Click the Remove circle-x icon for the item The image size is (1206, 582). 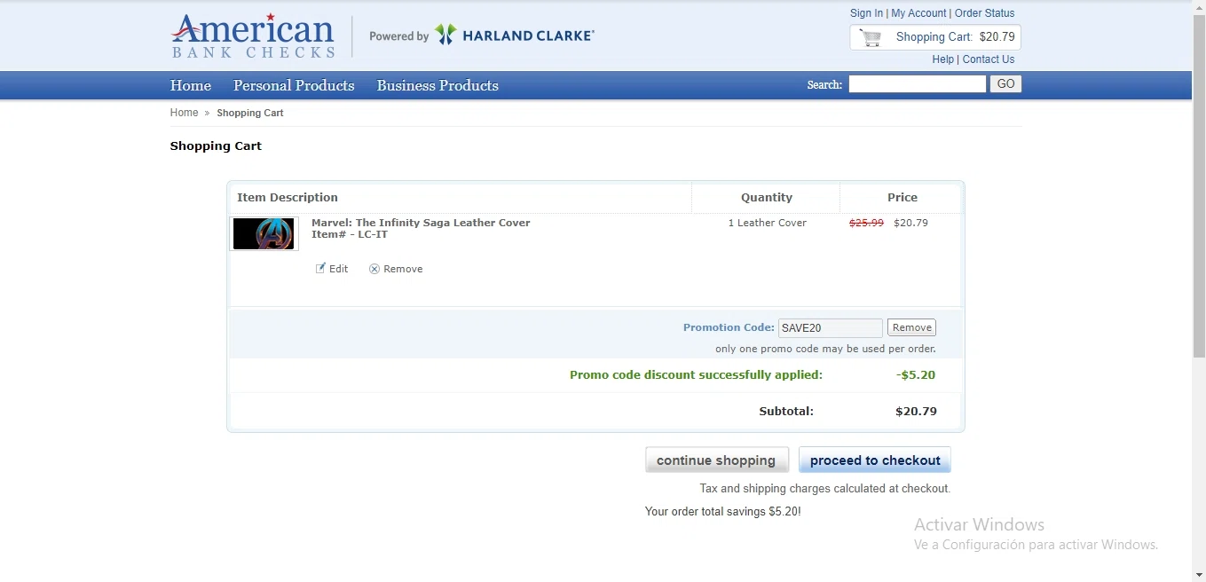point(374,269)
